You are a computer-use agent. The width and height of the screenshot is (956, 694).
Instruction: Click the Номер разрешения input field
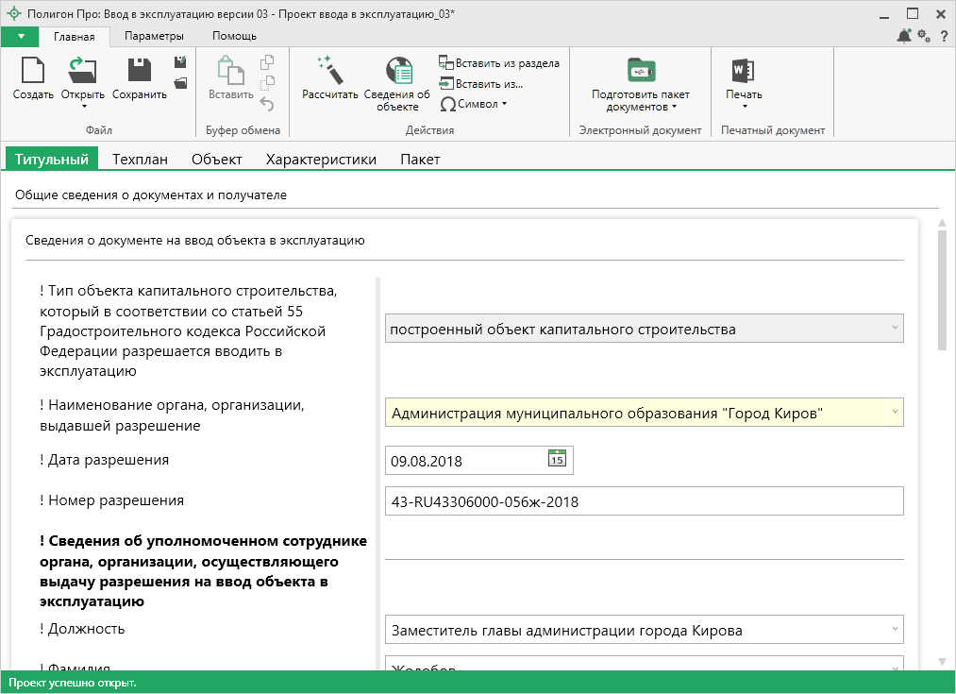644,501
